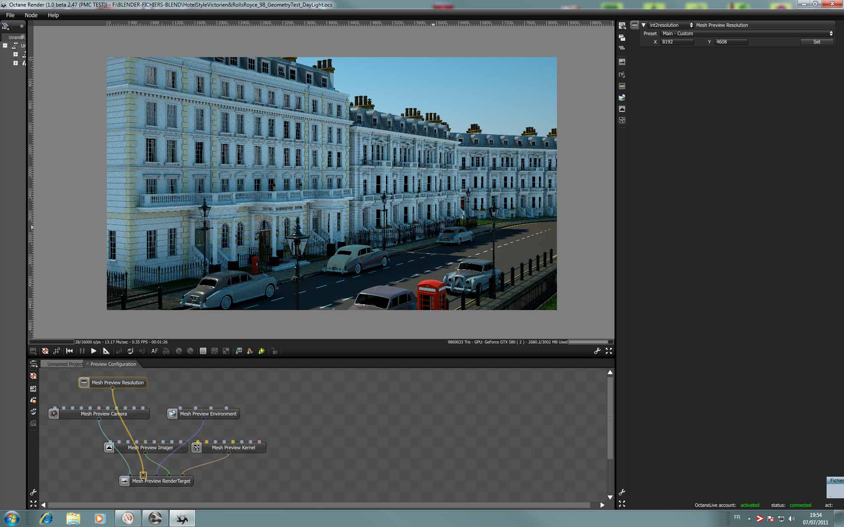This screenshot has height=527, width=844.
Task: Click the wrench settings icon below viewport
Action: click(x=597, y=351)
